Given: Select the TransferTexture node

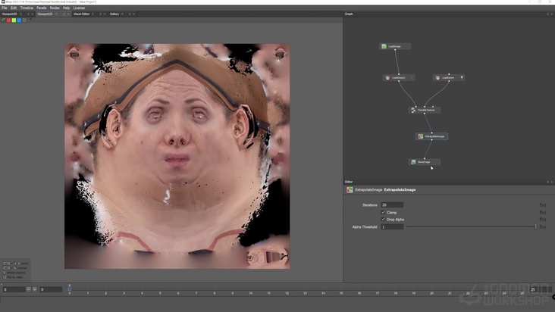Looking at the screenshot, I should (x=424, y=111).
